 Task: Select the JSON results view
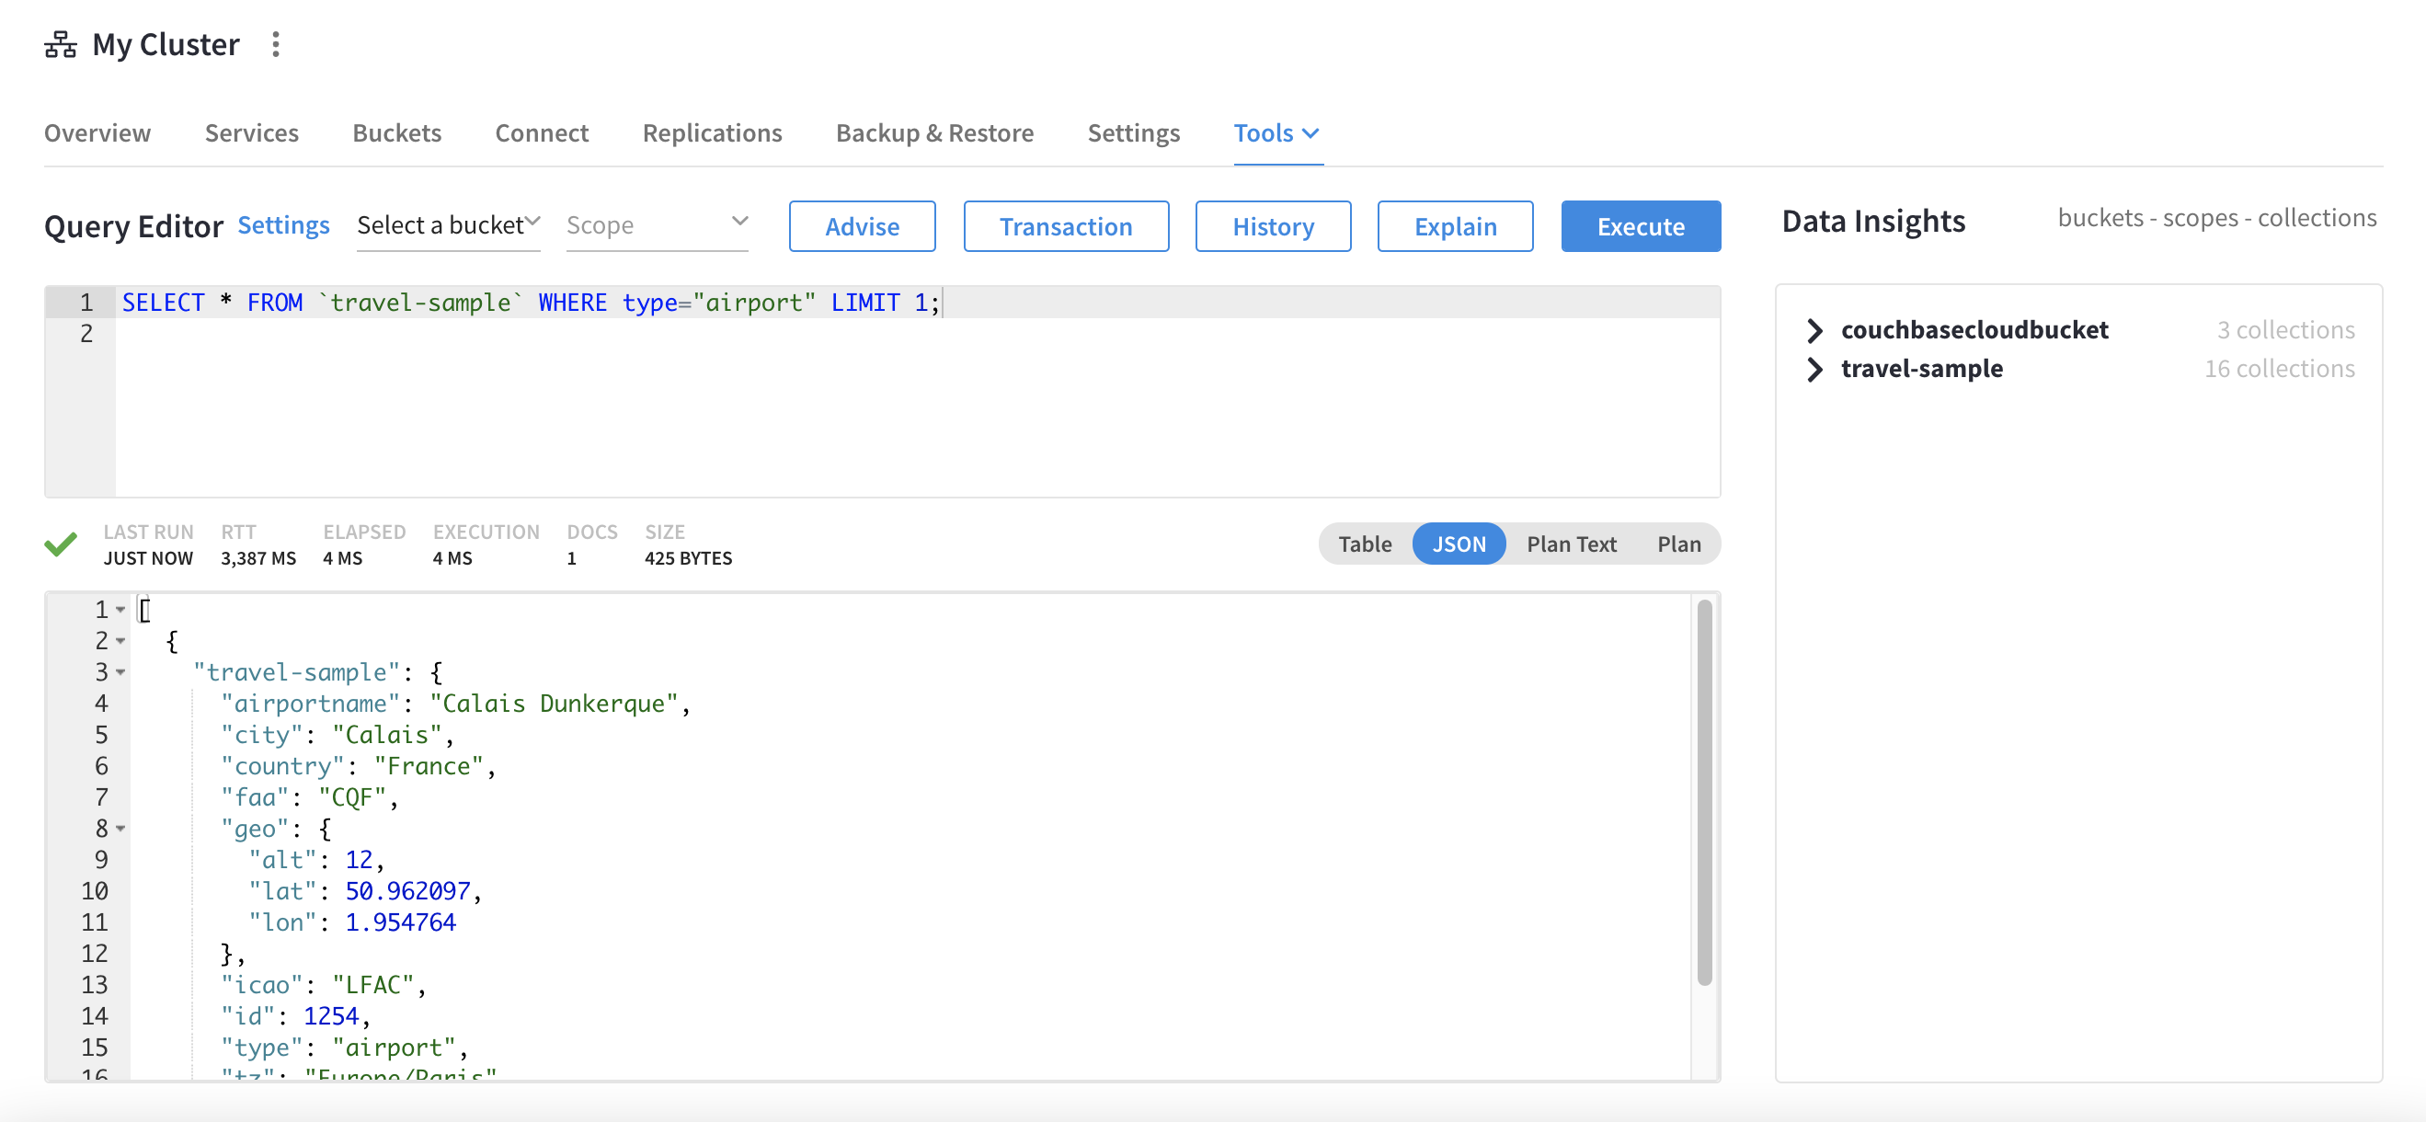[1458, 544]
